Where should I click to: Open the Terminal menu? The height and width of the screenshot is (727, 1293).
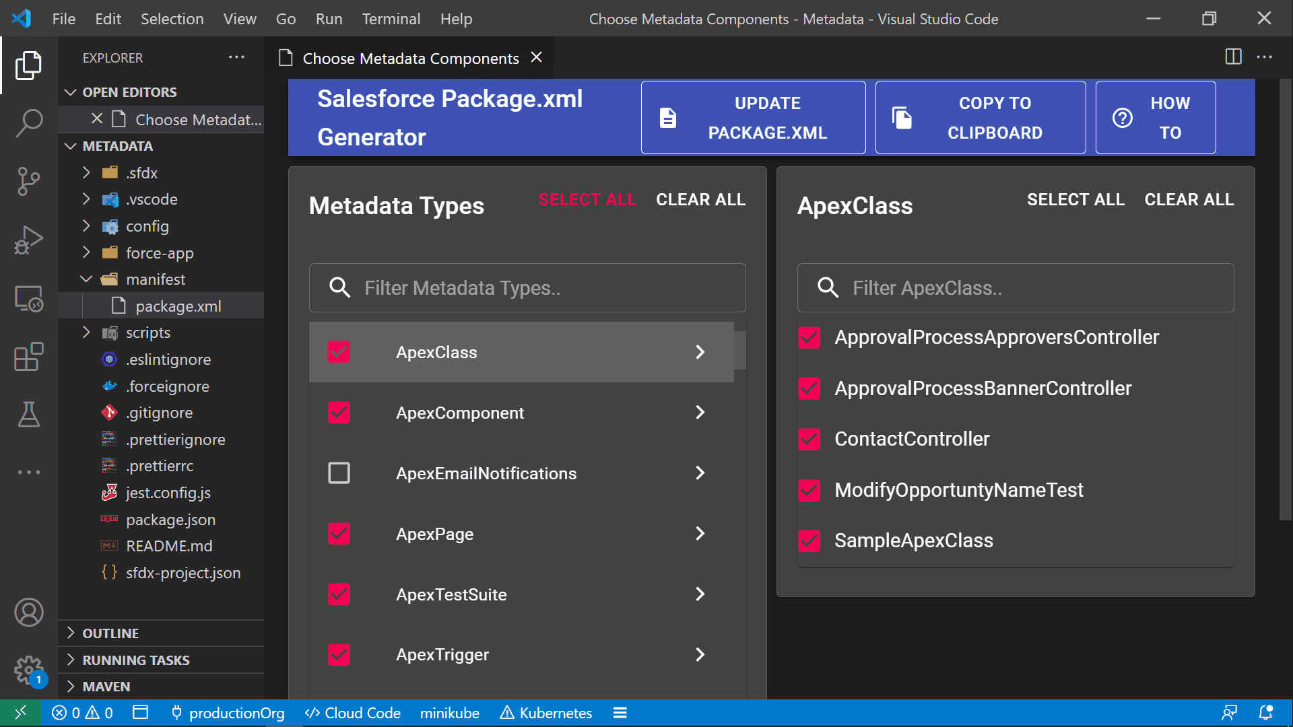pyautogui.click(x=391, y=19)
